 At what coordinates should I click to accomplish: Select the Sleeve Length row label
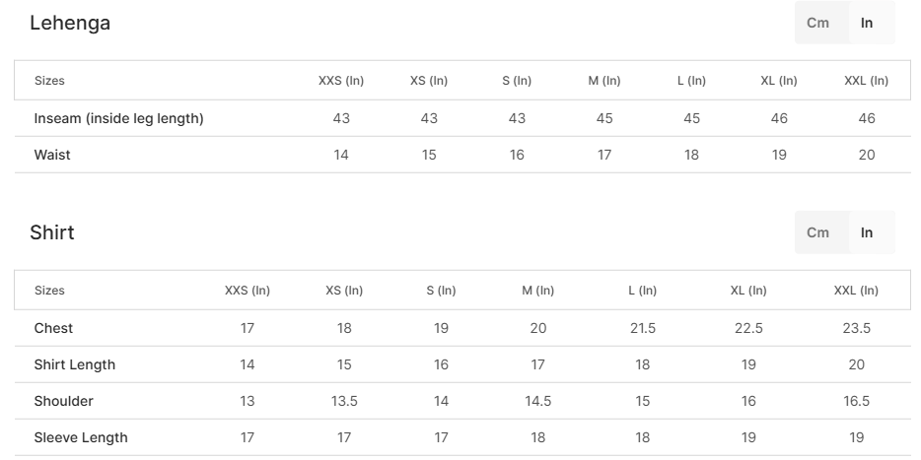81,437
